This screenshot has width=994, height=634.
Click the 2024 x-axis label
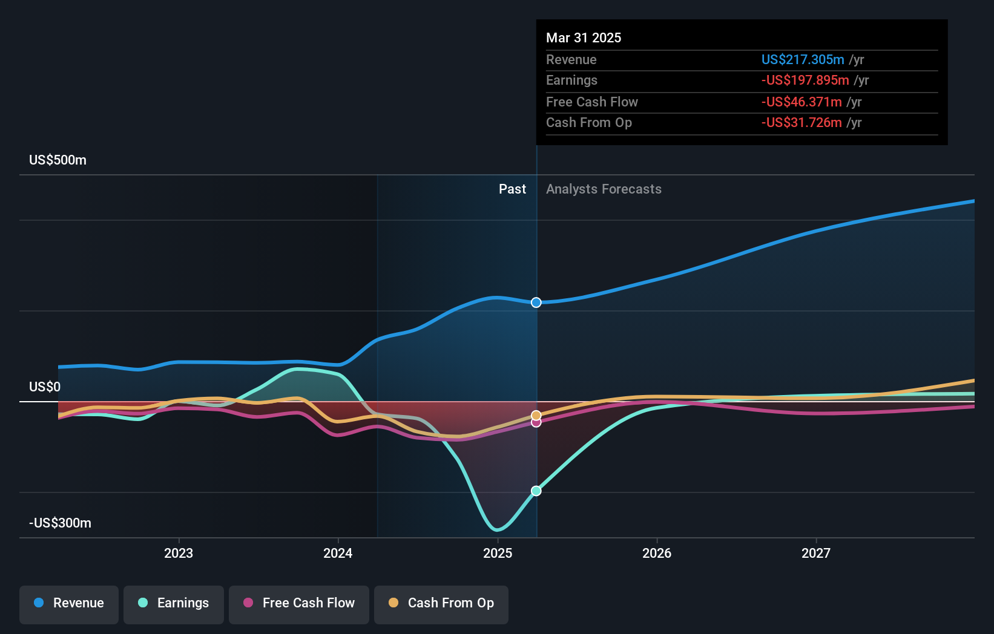(x=338, y=553)
